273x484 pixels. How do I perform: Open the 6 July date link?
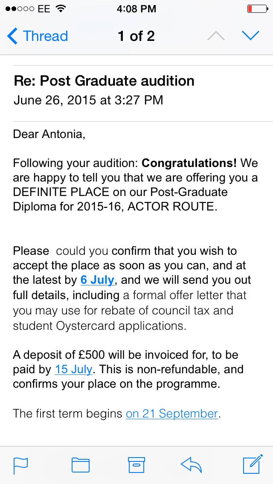pos(97,280)
